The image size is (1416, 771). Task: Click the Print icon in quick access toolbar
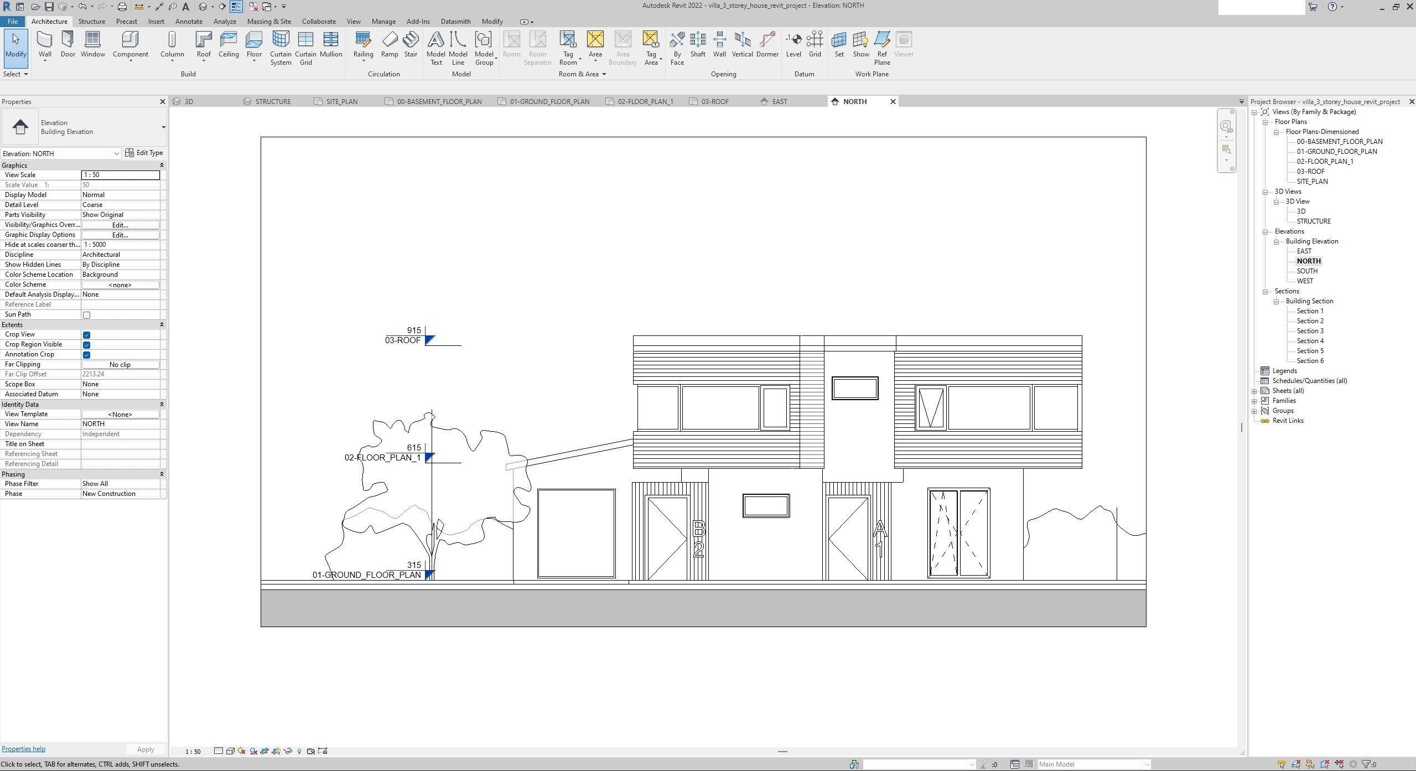point(122,7)
